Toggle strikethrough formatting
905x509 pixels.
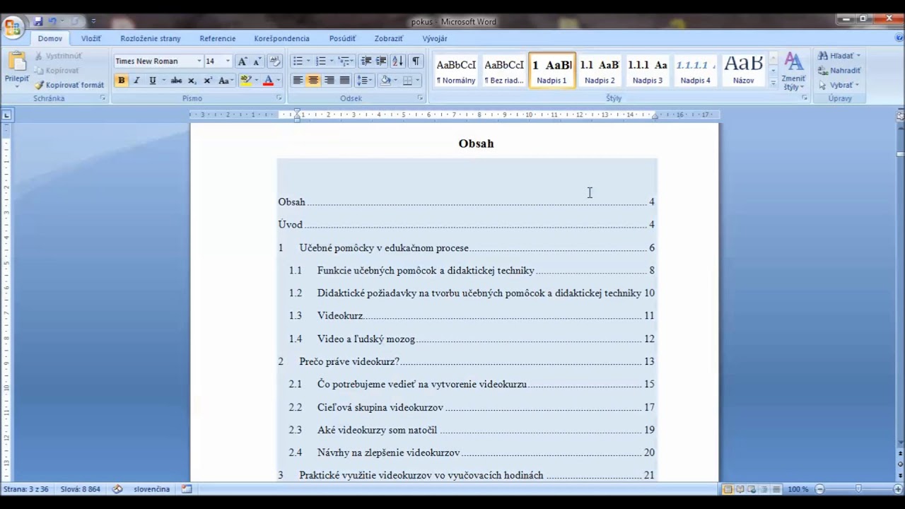176,81
